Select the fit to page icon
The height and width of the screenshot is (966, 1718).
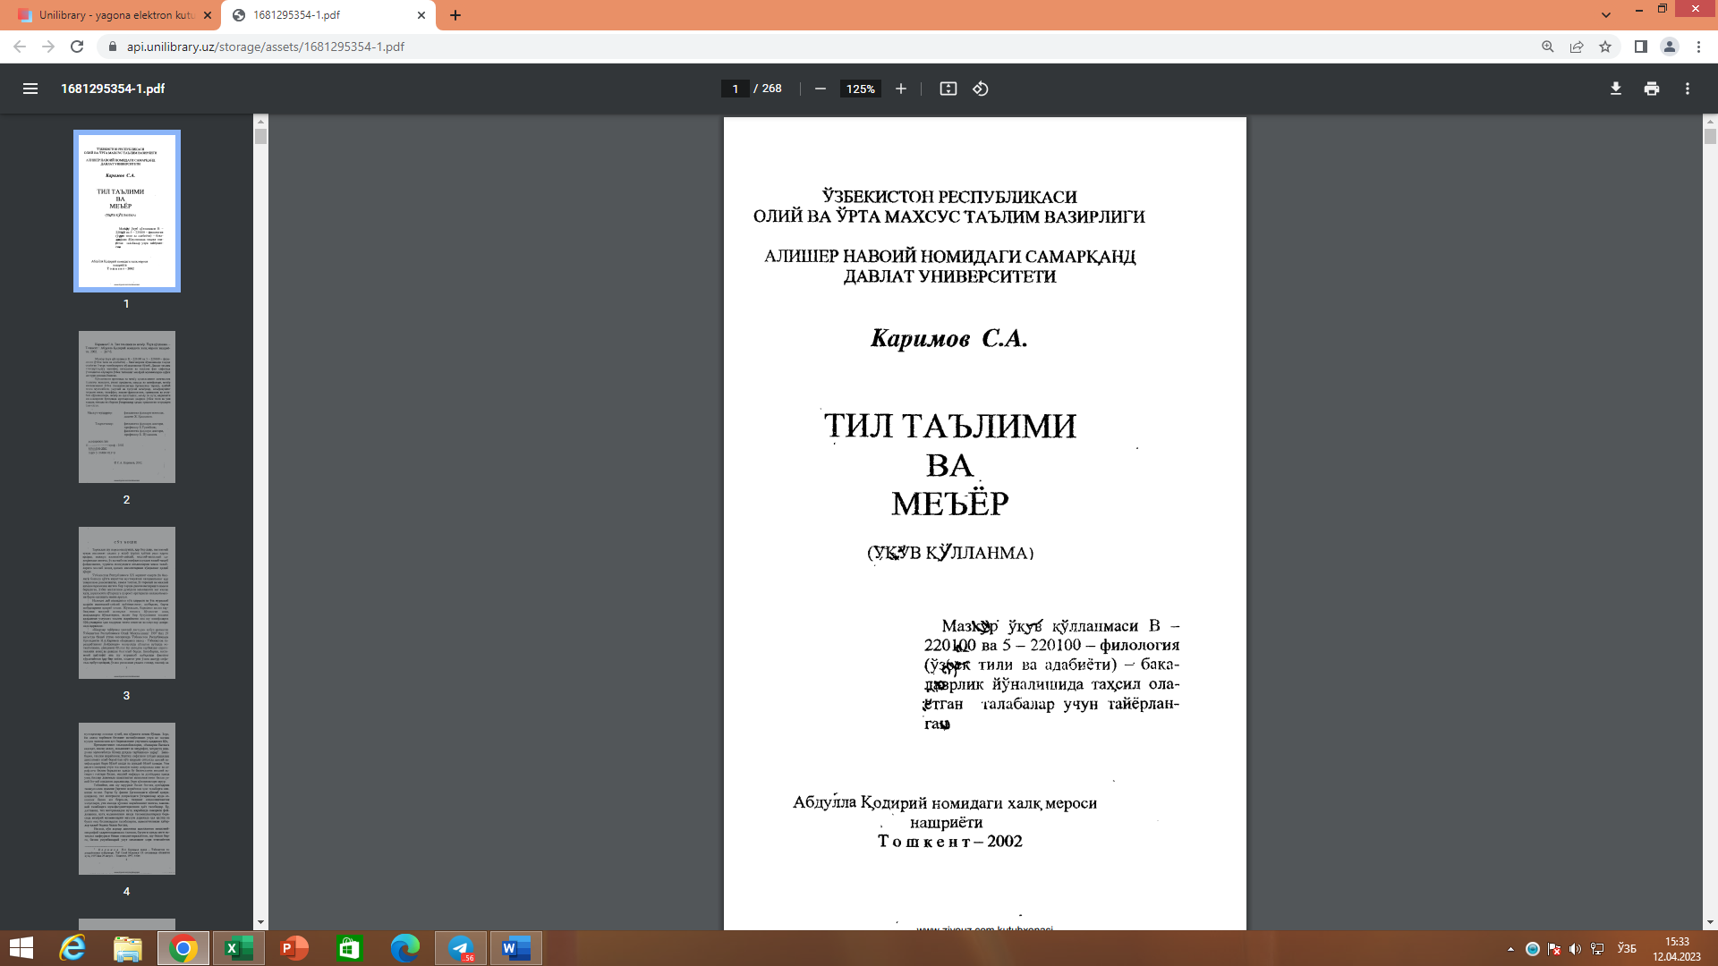[x=948, y=89]
